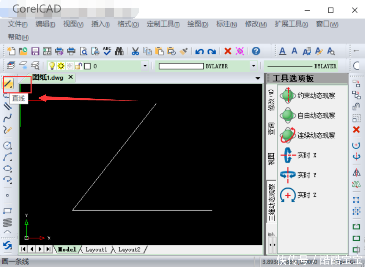Click the Paste clipboard icon

[159, 51]
